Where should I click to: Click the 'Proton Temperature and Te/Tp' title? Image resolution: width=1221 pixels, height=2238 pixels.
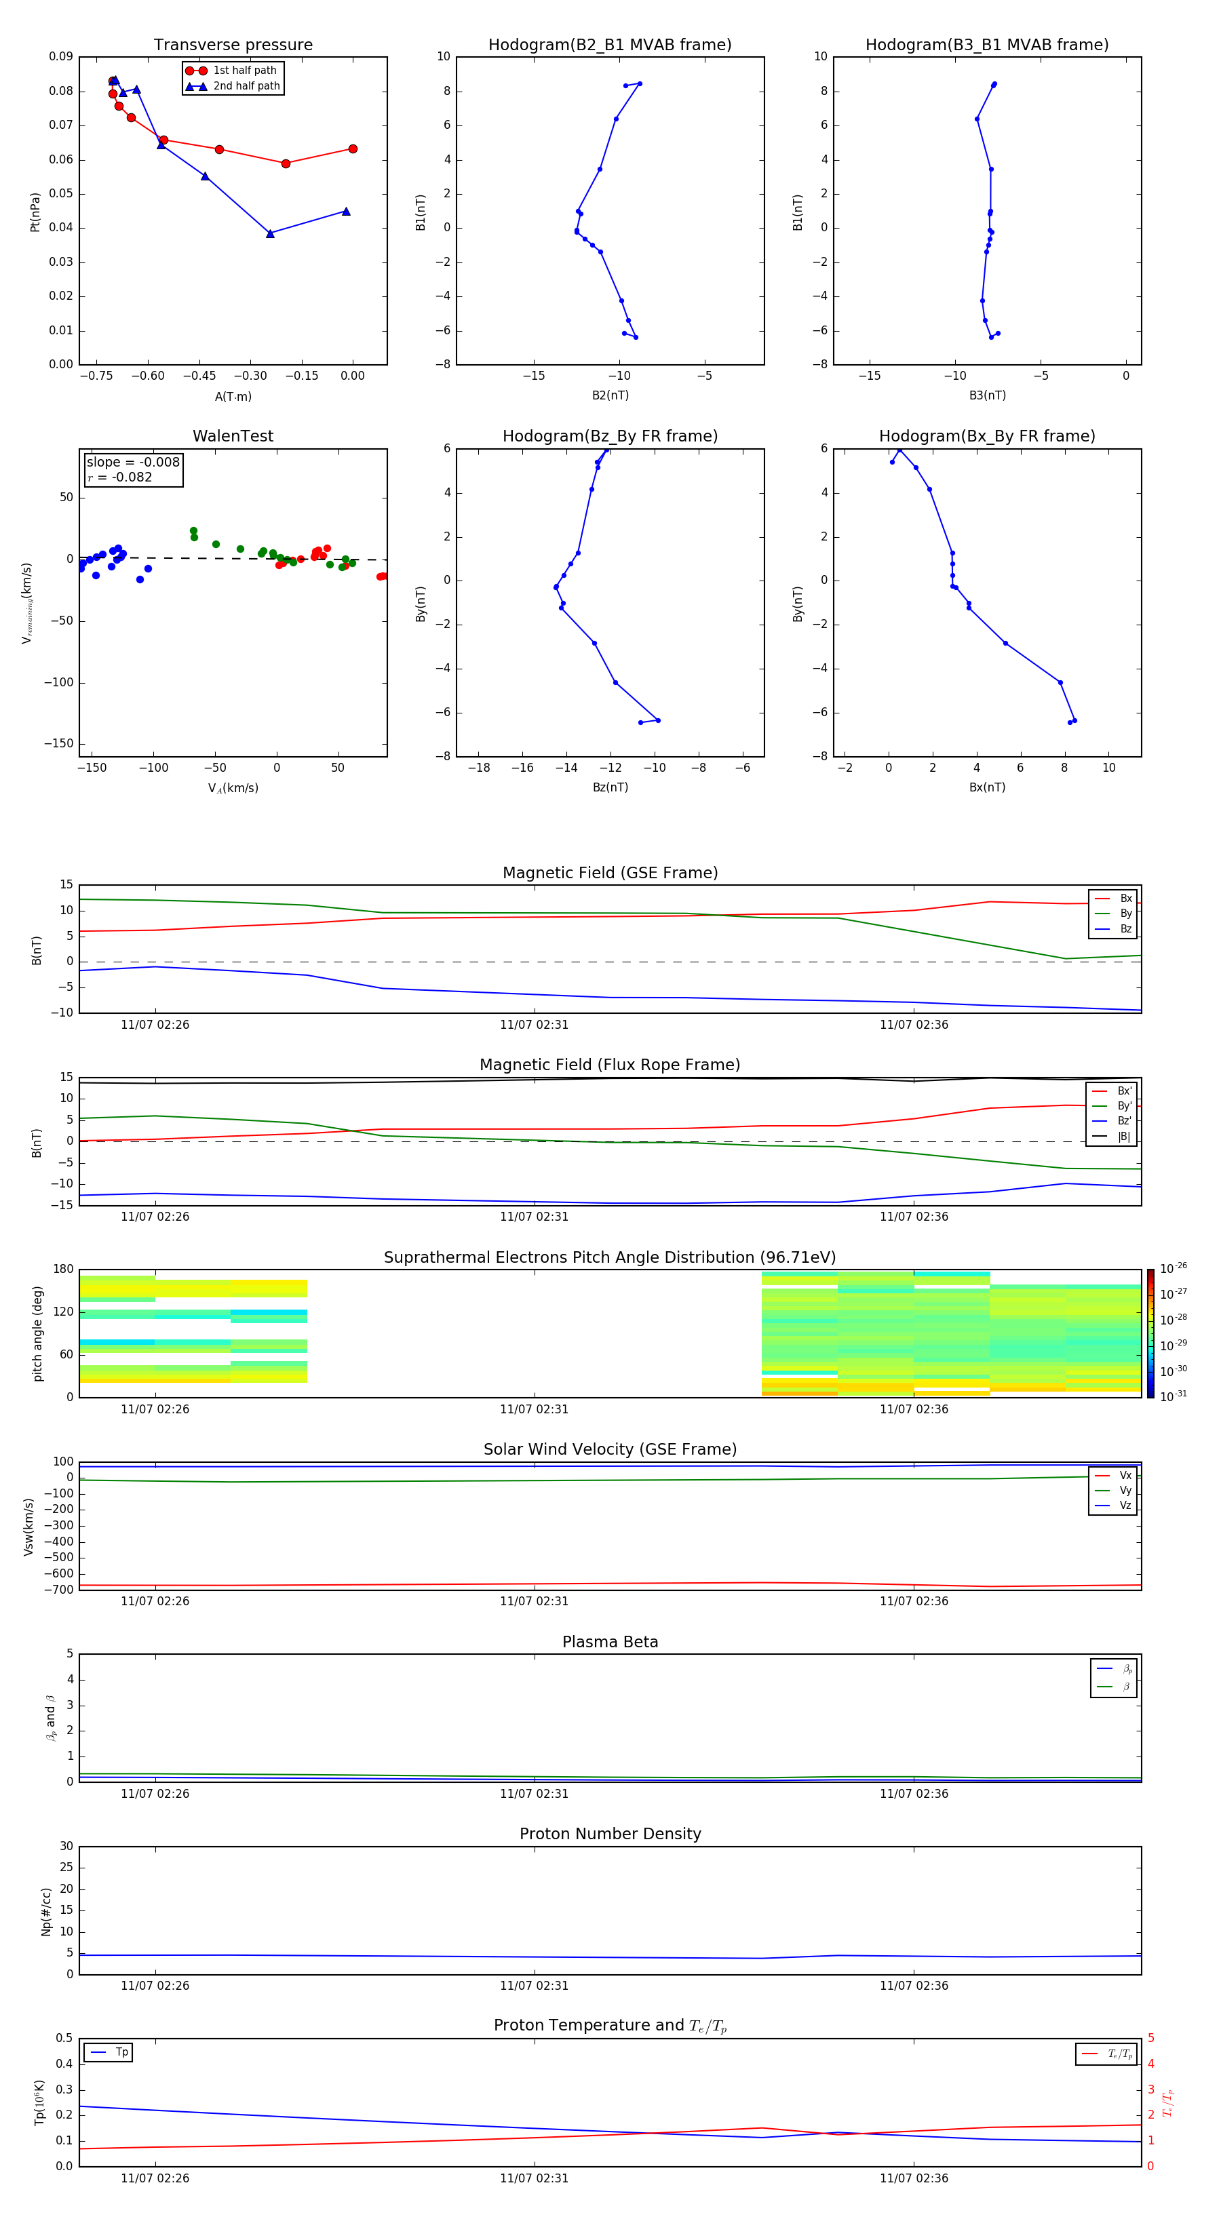coord(610,2026)
